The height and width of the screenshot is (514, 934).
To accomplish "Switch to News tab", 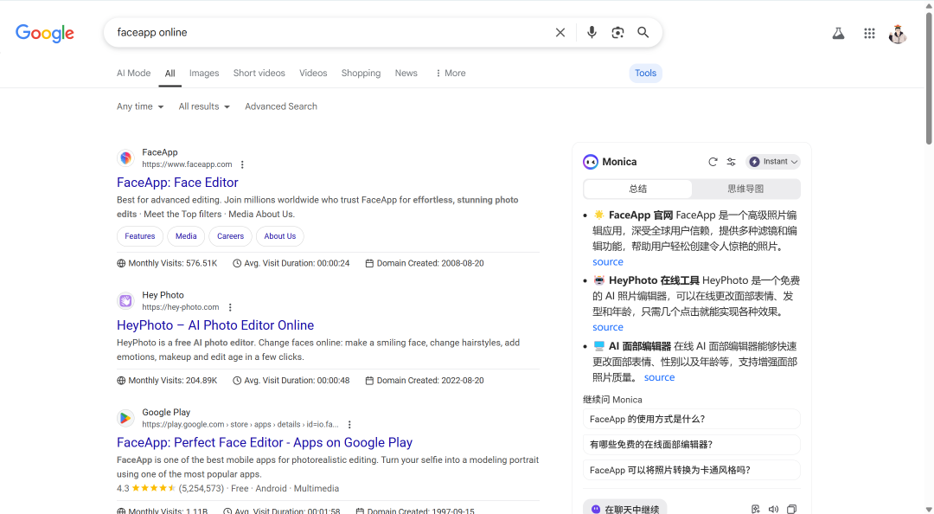I will [x=406, y=73].
